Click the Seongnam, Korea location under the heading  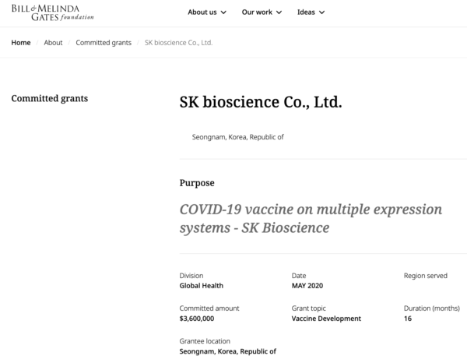[237, 137]
